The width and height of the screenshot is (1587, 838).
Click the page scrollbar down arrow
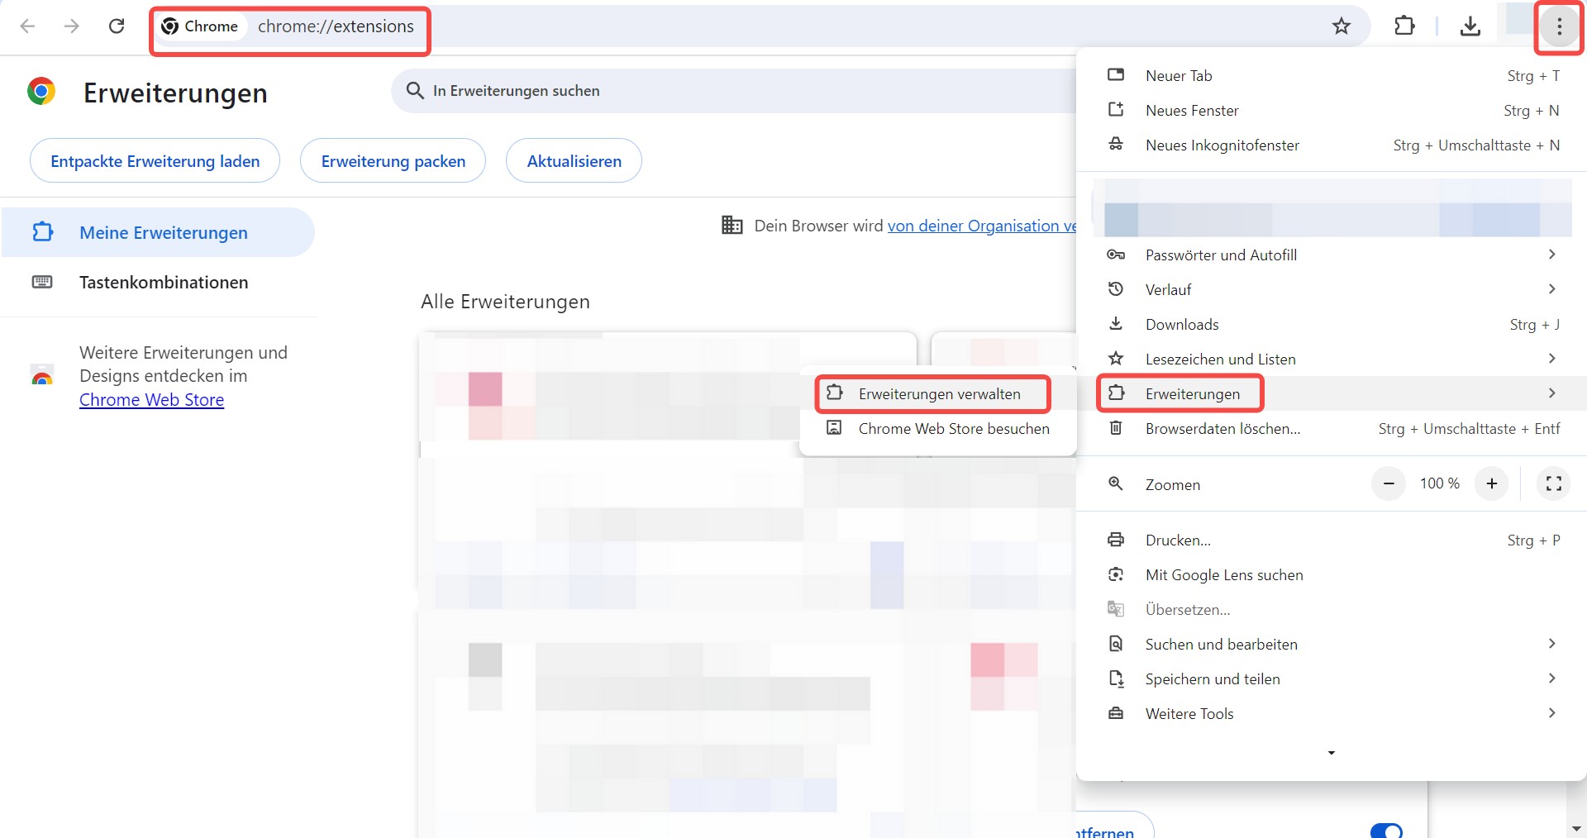point(1575,828)
